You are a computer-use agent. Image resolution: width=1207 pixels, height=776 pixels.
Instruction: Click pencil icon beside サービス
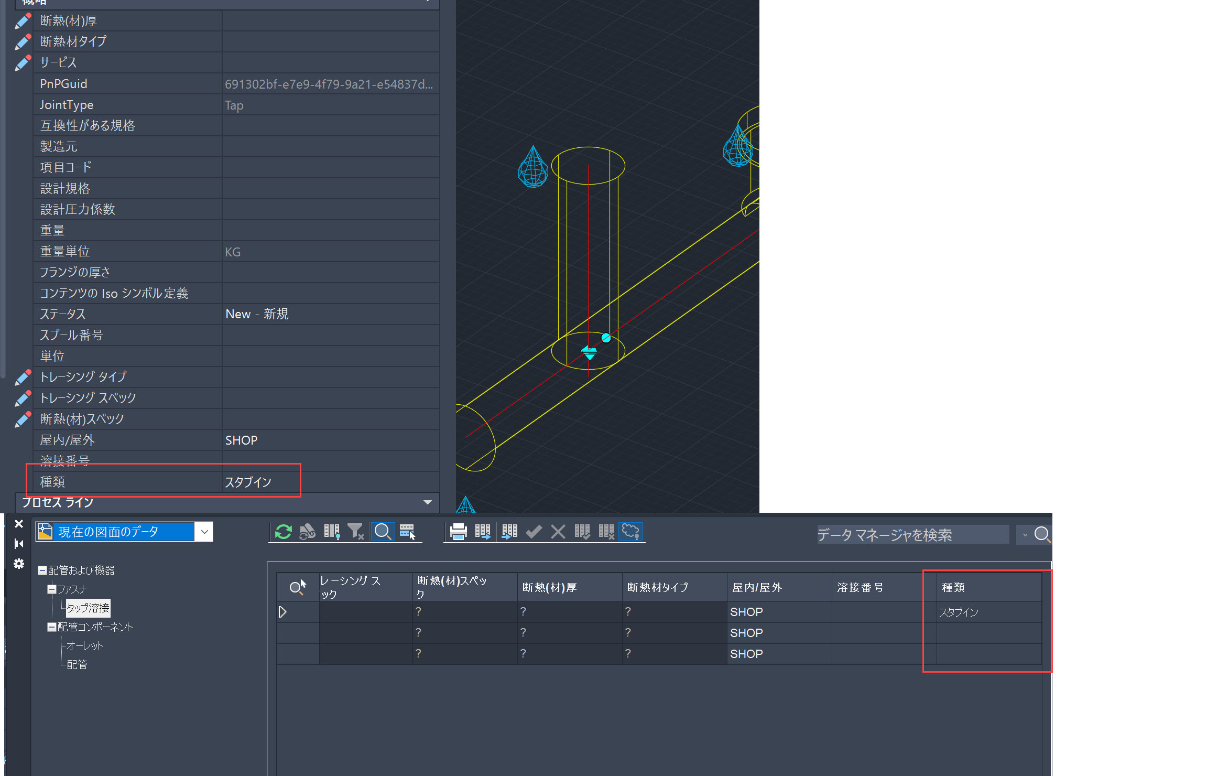pyautogui.click(x=23, y=63)
